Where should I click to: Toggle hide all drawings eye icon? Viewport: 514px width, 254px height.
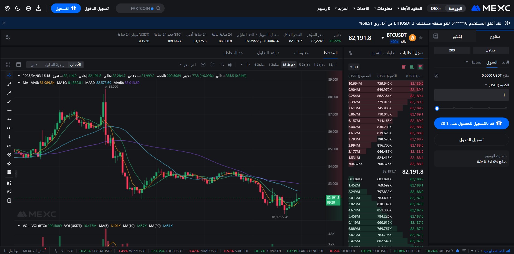(9, 192)
